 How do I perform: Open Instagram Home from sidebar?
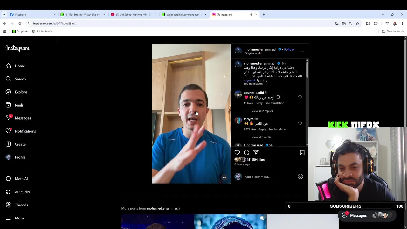[15, 66]
